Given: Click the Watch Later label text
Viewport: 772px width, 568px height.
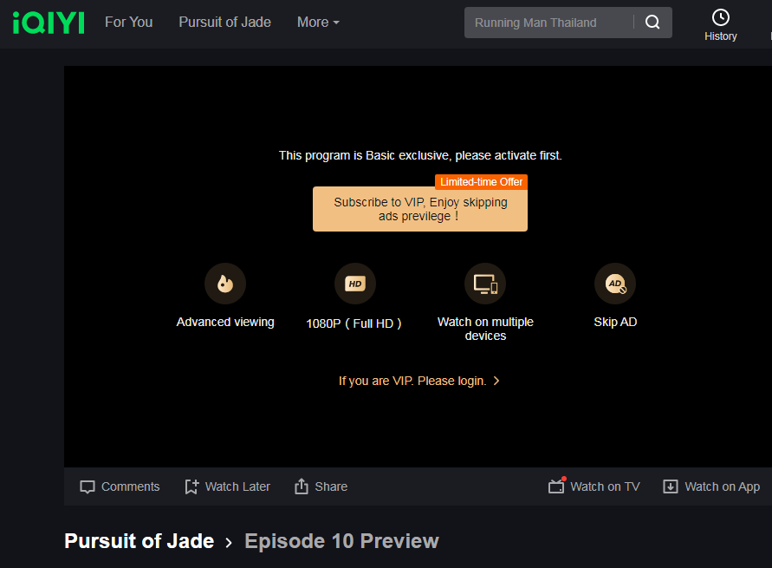Looking at the screenshot, I should pyautogui.click(x=237, y=486).
